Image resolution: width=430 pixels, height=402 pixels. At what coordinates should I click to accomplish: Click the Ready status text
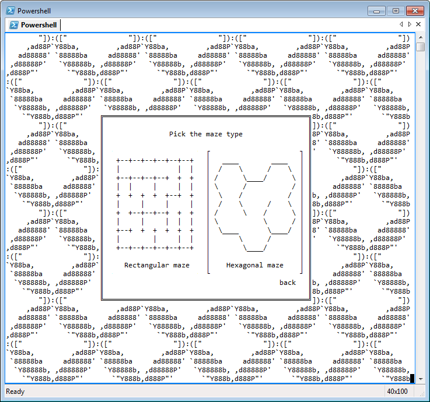[x=15, y=392]
